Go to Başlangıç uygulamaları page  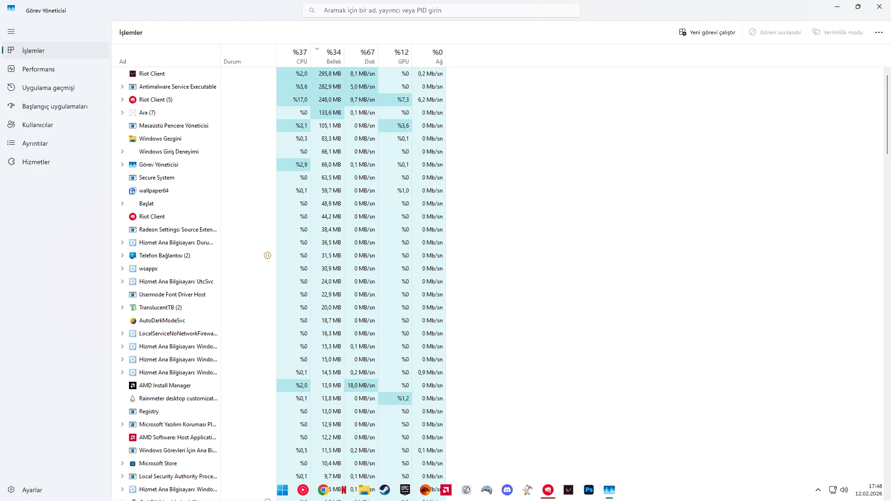click(x=54, y=106)
